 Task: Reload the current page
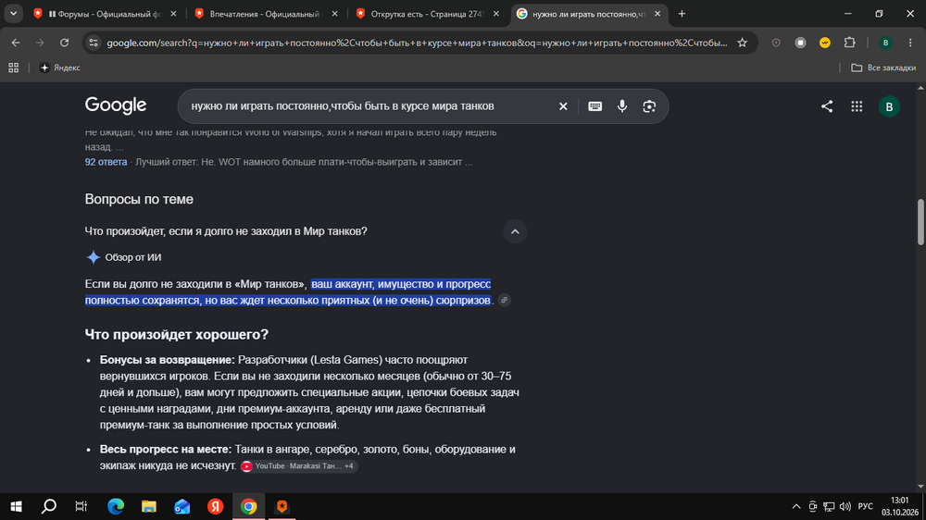[x=65, y=43]
